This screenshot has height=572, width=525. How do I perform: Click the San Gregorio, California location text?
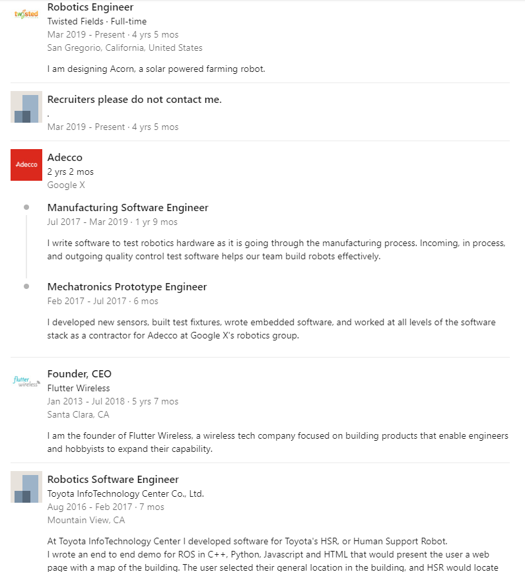click(125, 48)
